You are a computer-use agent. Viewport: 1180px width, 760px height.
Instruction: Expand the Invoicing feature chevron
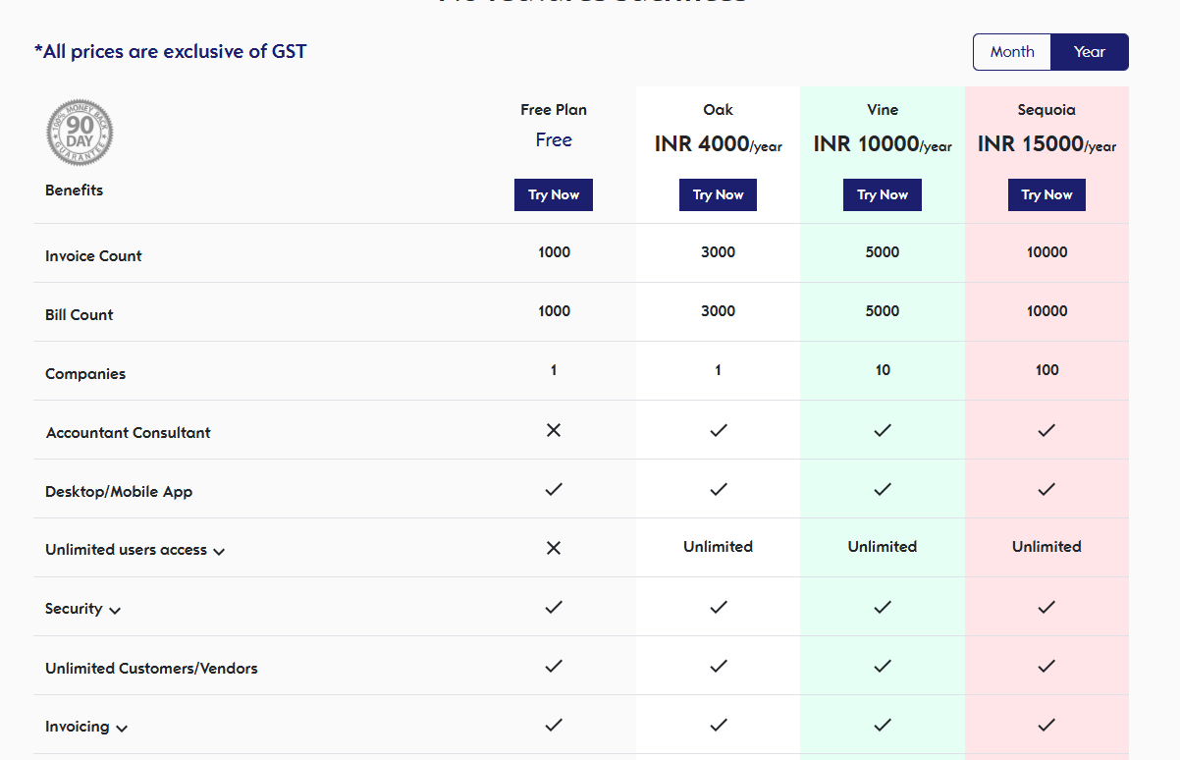[x=122, y=729]
